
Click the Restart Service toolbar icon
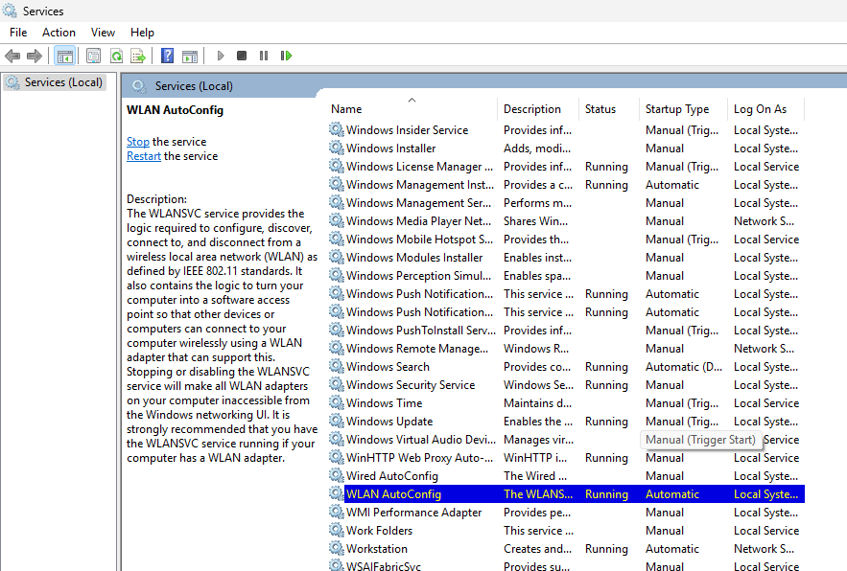point(286,57)
